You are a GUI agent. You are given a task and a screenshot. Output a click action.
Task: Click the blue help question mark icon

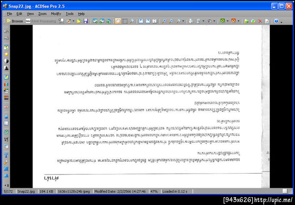(x=276, y=21)
